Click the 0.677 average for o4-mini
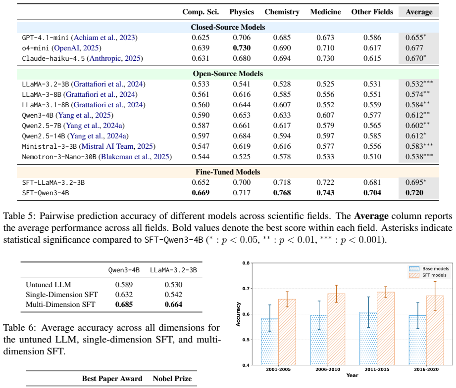The height and width of the screenshot is (388, 456). tap(414, 48)
